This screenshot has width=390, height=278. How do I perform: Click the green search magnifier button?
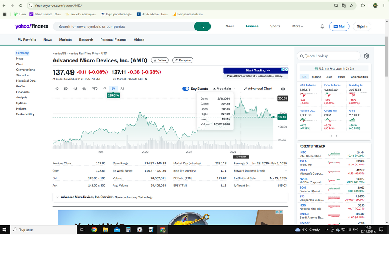[202, 26]
